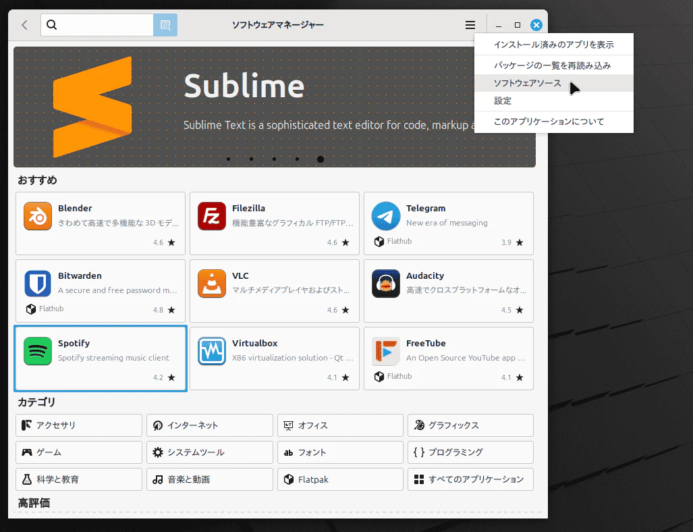This screenshot has height=532, width=693.
Task: Click Telegram's 'New era of messaging' text
Action: 447,223
